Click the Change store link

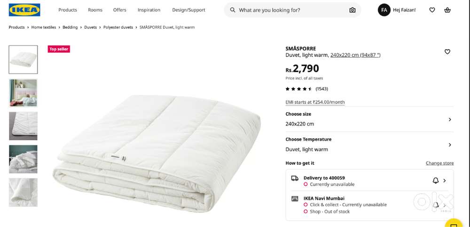tap(439, 163)
